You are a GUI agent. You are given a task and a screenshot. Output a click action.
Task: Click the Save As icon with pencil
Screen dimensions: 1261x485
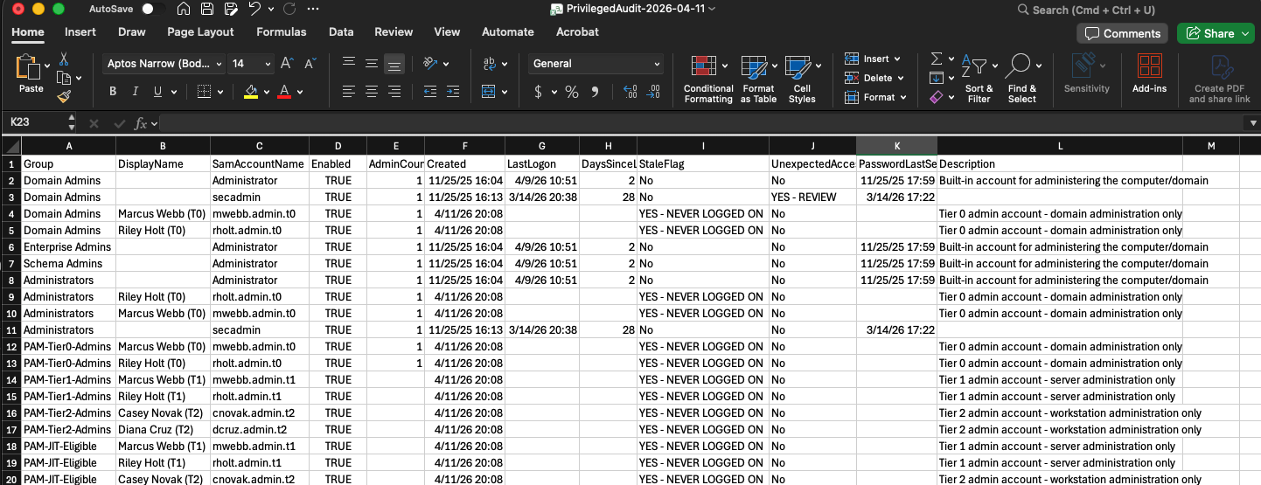[230, 10]
